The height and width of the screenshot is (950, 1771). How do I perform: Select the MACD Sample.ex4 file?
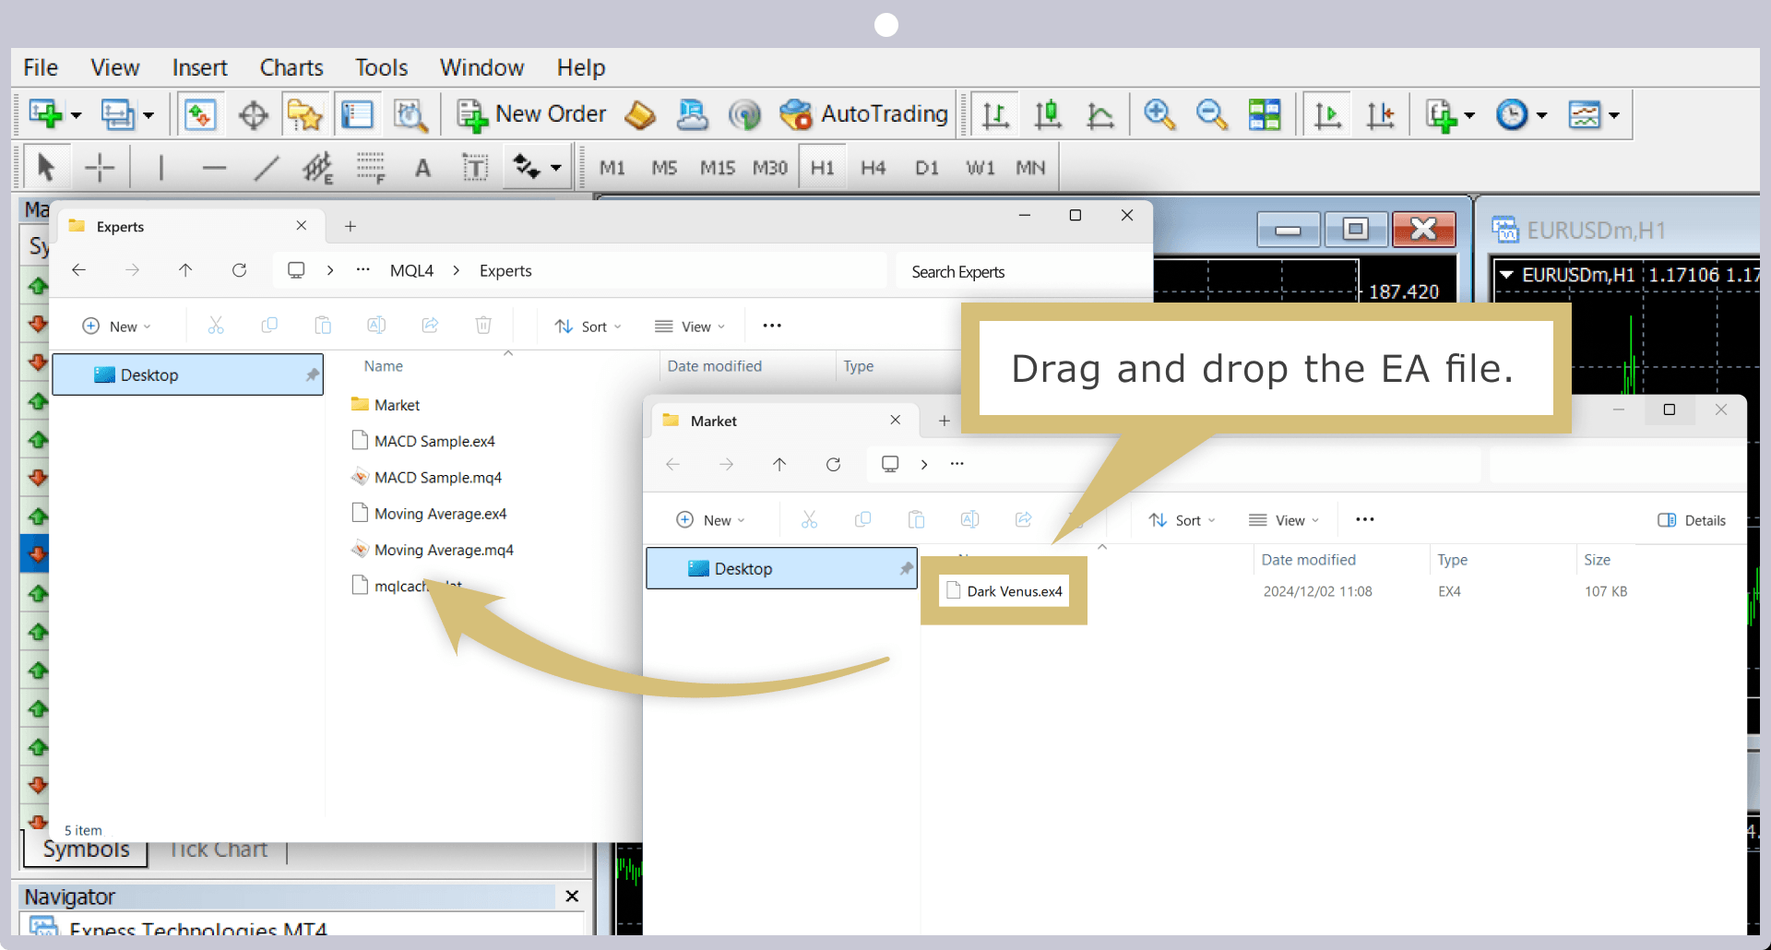click(424, 441)
